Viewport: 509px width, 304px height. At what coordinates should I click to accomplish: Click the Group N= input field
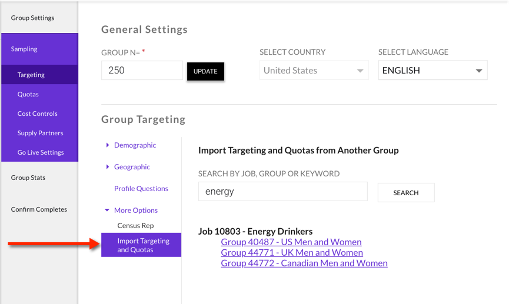[x=142, y=71]
